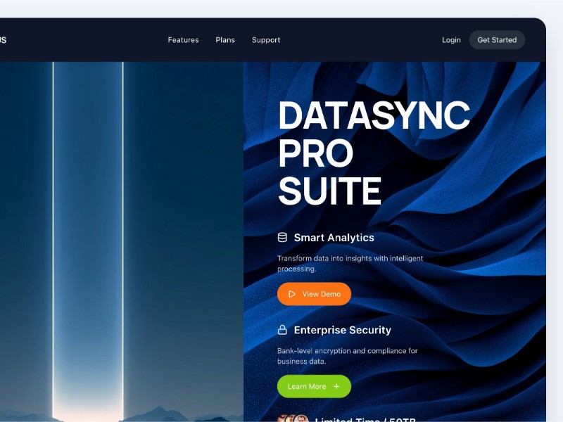This screenshot has width=563, height=422.
Task: Click the play icon in View Demo
Action: click(292, 294)
